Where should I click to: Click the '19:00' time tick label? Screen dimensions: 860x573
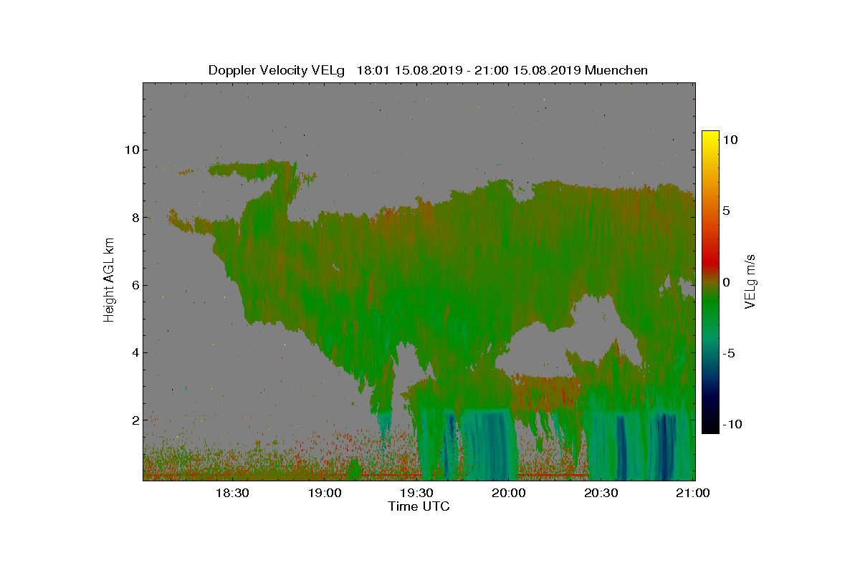(325, 493)
